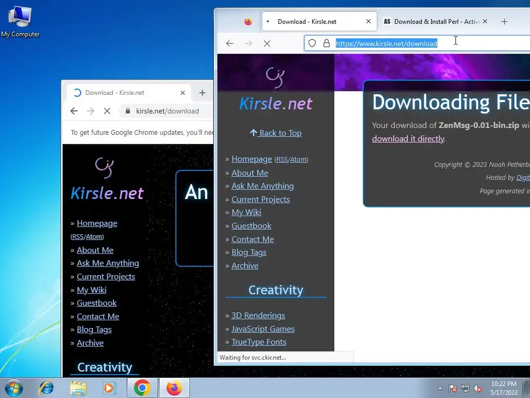
Task: Click the download it directly link
Action: (408, 139)
